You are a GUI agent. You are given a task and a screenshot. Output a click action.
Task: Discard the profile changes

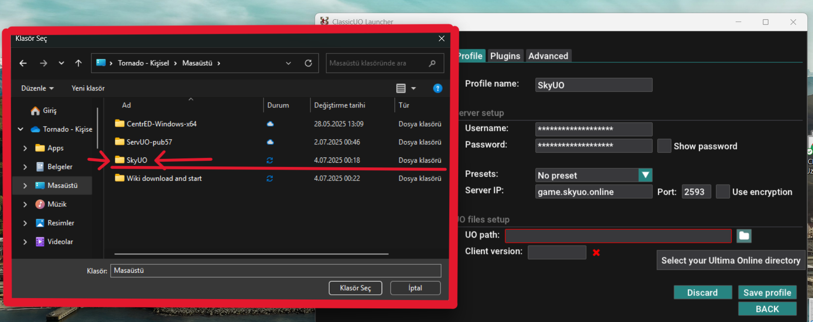[x=703, y=292]
